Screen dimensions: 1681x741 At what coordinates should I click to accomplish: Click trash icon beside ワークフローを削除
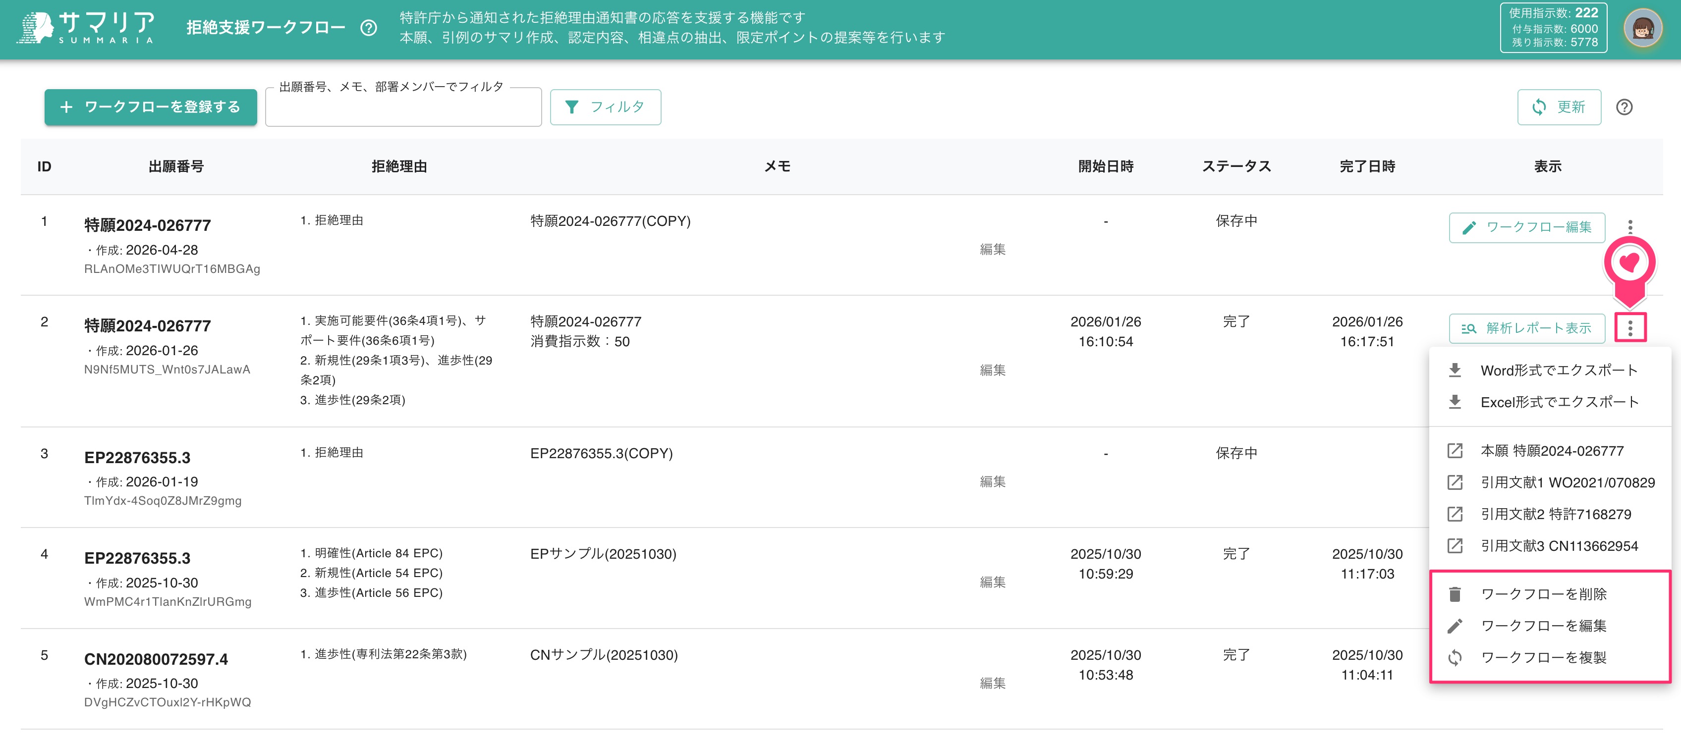[1455, 594]
